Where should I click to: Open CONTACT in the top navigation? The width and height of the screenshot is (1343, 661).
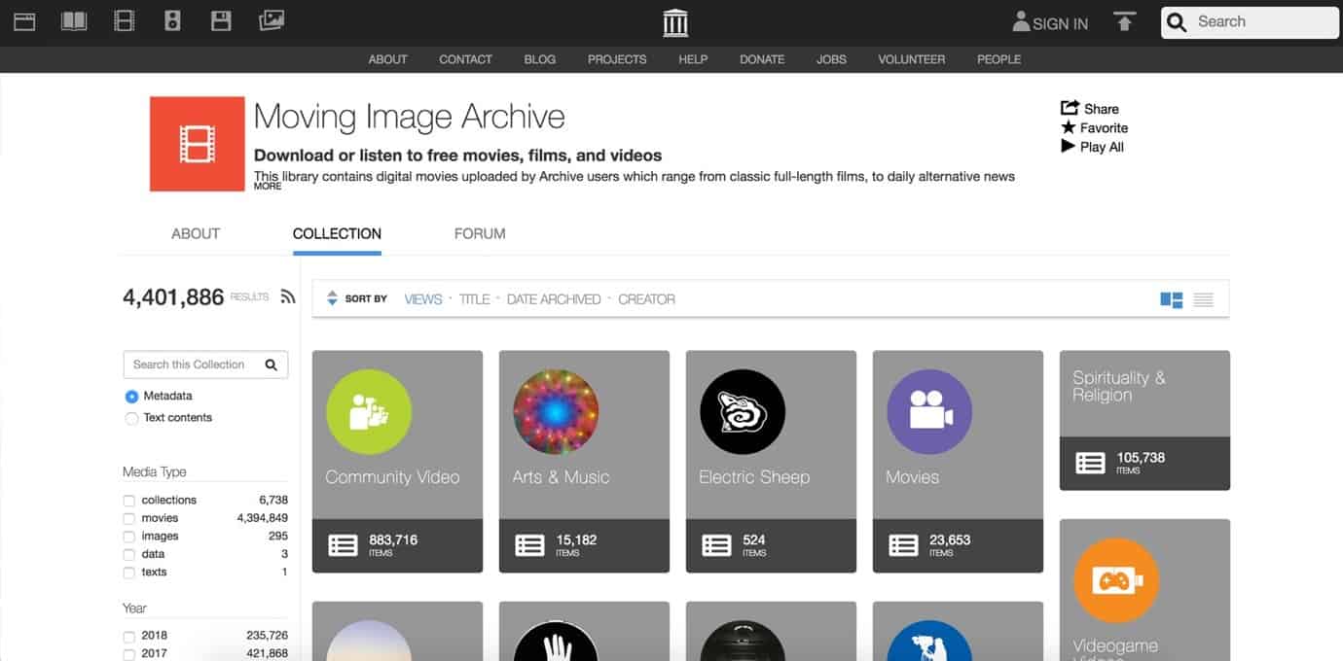465,59
